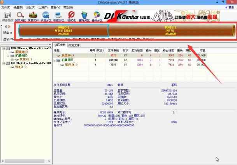The height and width of the screenshot is (165, 237).
Task: Click left arrow of tree horizontal scrollbar
Action: click(3, 161)
